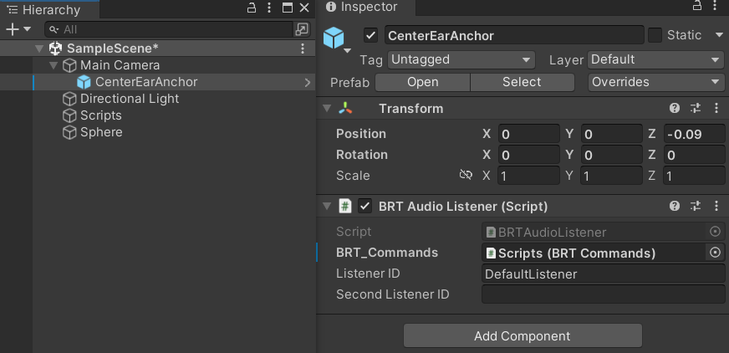Collapse the Main Camera foldout
This screenshot has width=729, height=353.
[x=54, y=65]
